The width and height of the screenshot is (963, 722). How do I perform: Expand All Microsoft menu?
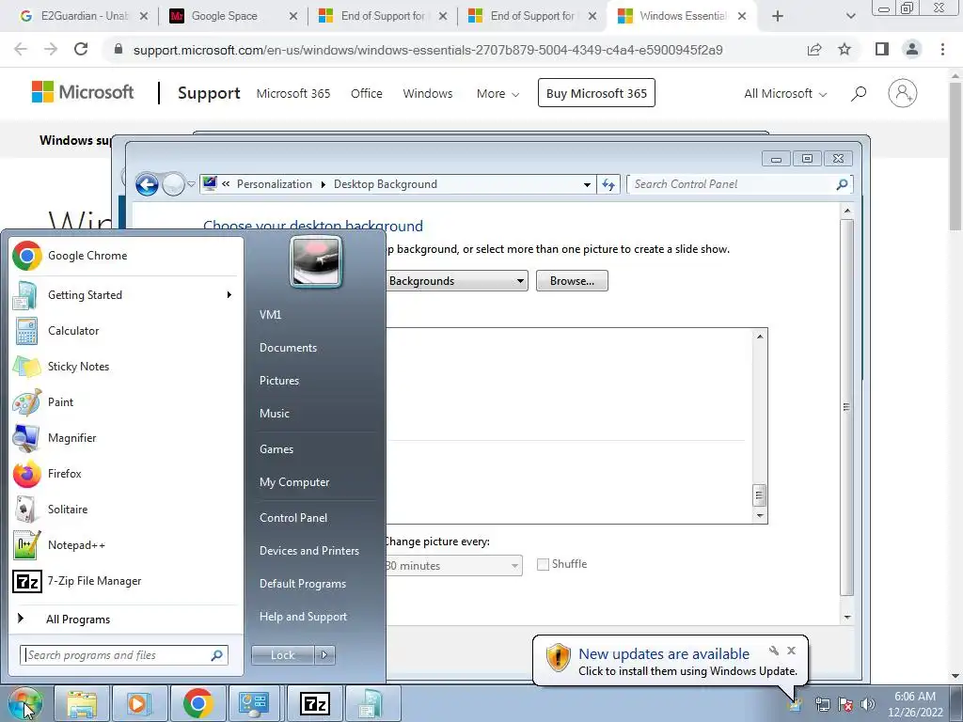[x=785, y=93]
